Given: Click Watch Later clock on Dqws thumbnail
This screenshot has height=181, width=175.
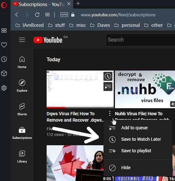Looking at the screenshot, I should [x=108, y=76].
